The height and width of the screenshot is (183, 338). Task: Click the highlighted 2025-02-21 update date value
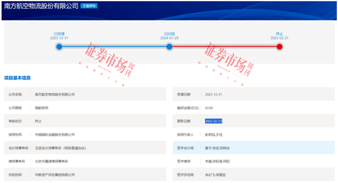213,121
